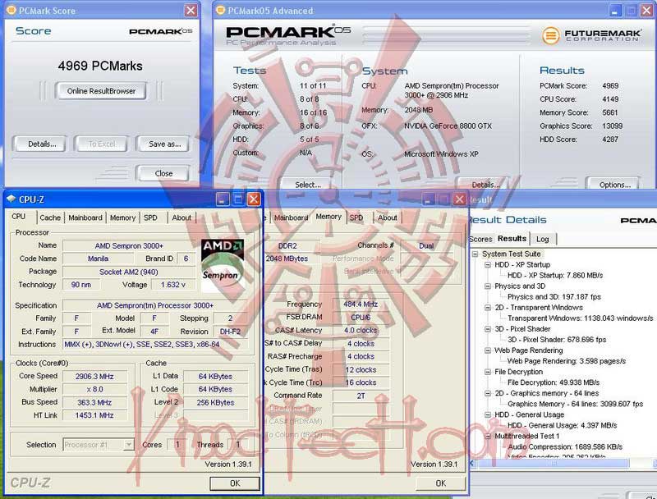Select 'Transparent Windows: 1138.043 windows/s' row
This screenshot has width=657, height=499.
(x=580, y=318)
